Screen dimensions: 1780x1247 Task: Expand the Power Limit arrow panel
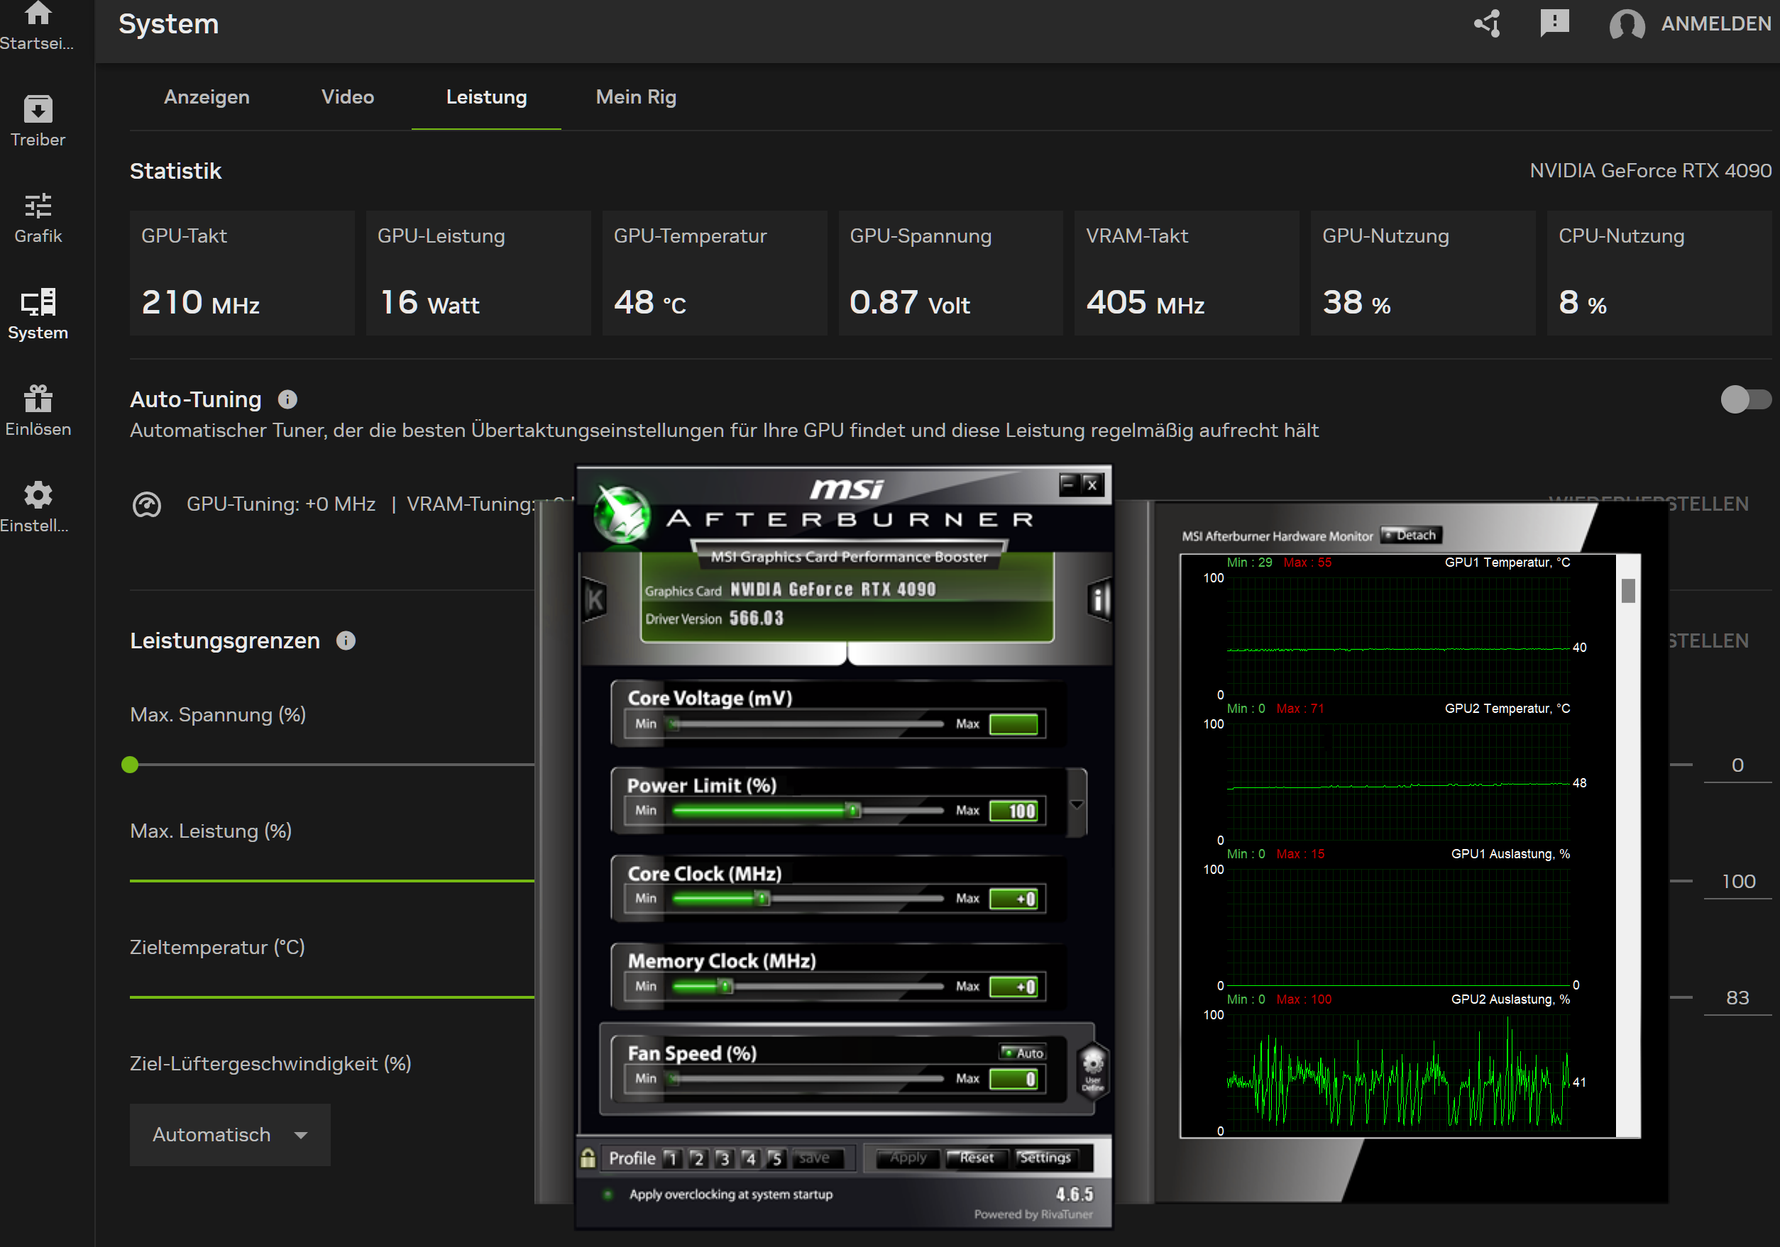pyautogui.click(x=1077, y=804)
